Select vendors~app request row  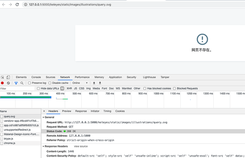point(20,121)
